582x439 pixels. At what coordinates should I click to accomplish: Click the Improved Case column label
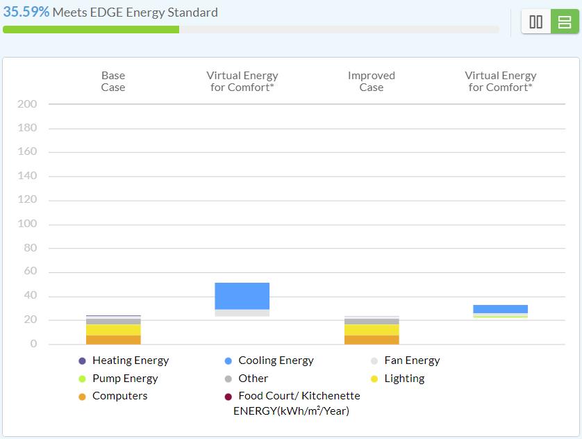click(372, 81)
